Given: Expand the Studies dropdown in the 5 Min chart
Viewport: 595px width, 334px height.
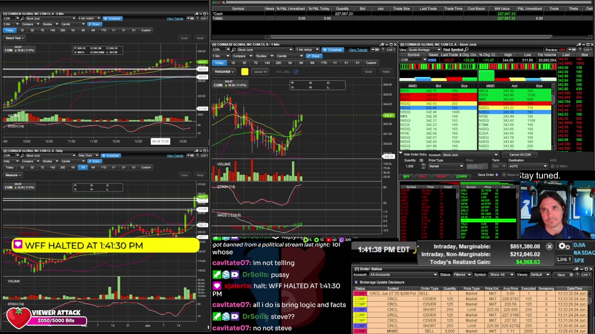Looking at the screenshot, I should pos(50,24).
